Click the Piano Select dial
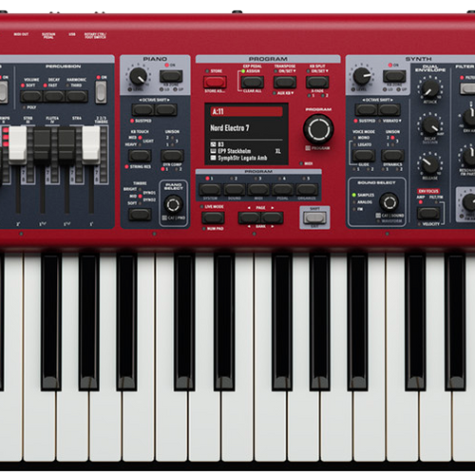Screen dimensions: 475x475 click(173, 204)
